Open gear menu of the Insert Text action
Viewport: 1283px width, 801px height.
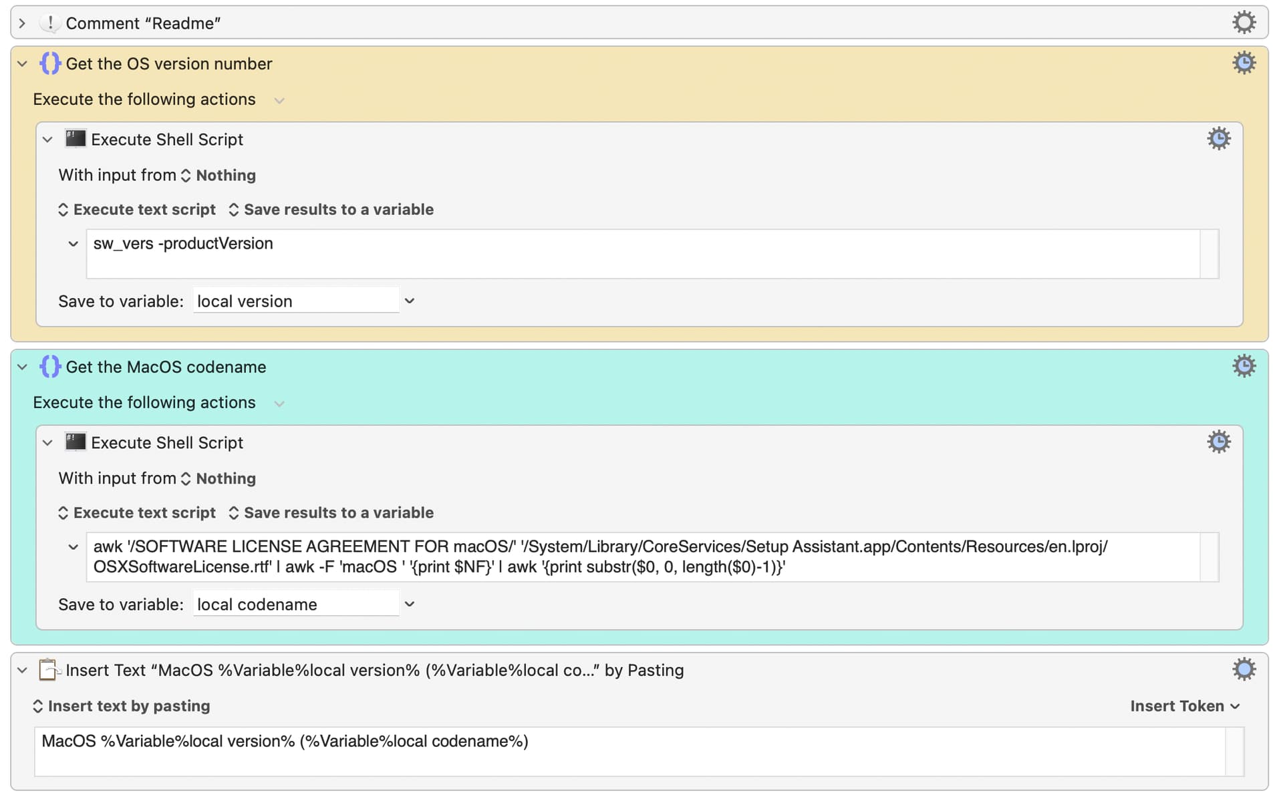click(1244, 669)
